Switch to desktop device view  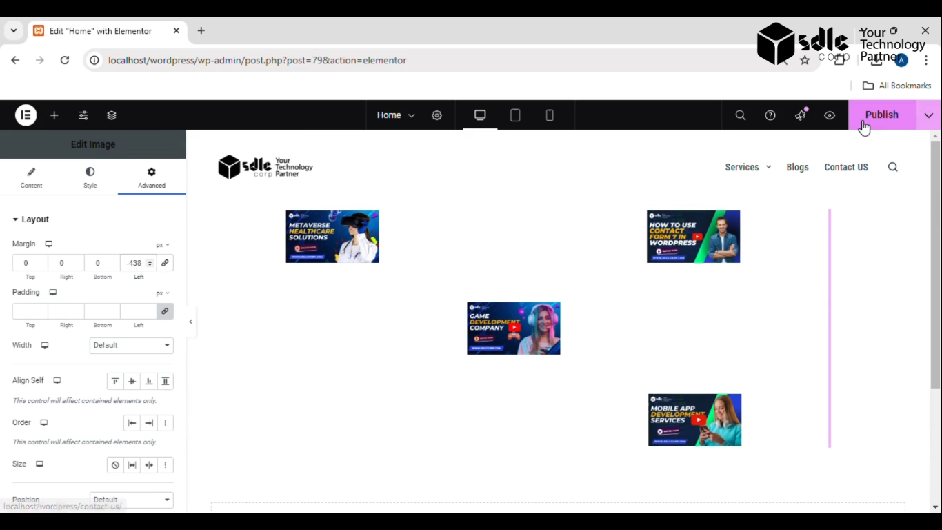[480, 115]
